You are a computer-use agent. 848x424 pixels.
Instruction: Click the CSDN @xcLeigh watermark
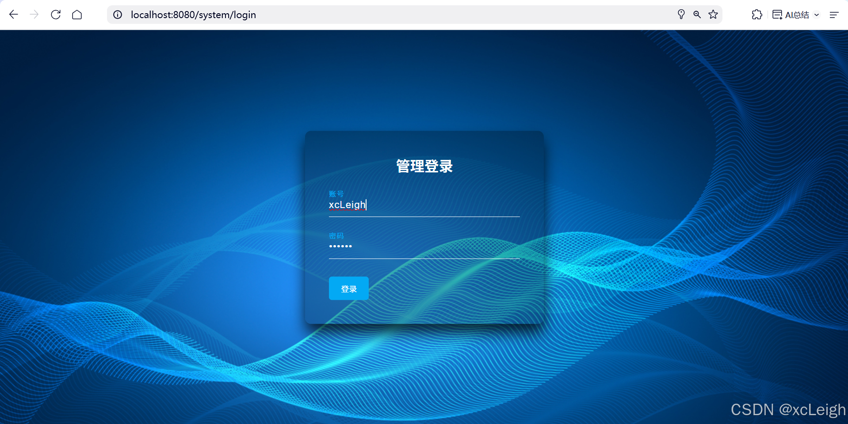tap(788, 409)
